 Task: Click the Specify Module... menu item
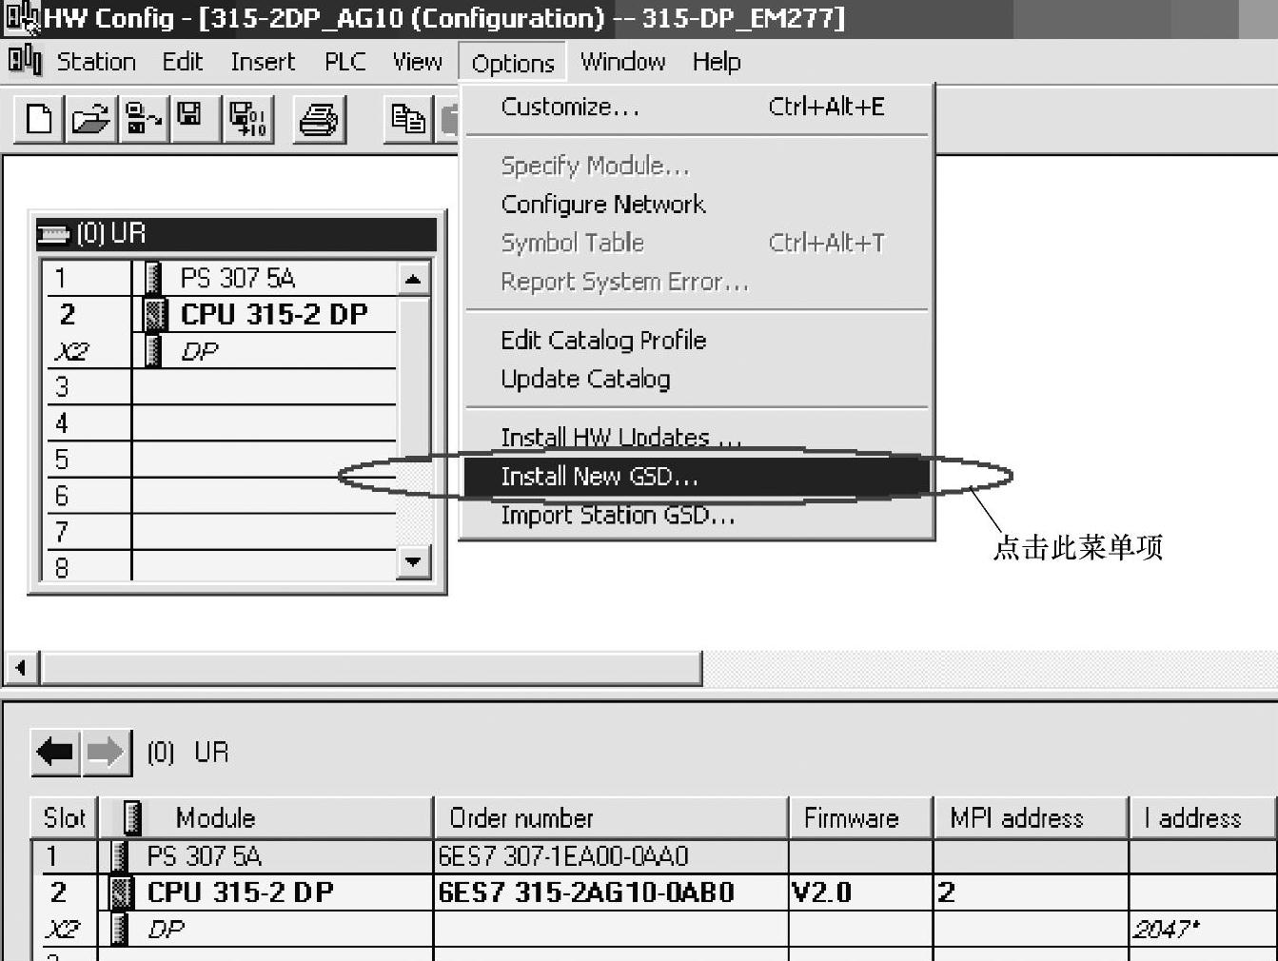pyautogui.click(x=697, y=166)
